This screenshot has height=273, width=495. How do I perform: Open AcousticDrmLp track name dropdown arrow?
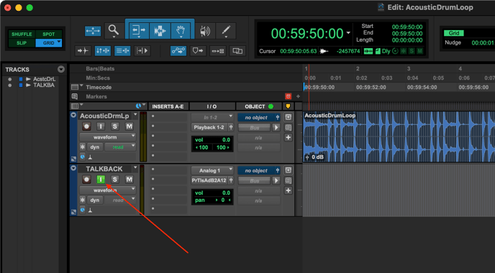tap(135, 114)
